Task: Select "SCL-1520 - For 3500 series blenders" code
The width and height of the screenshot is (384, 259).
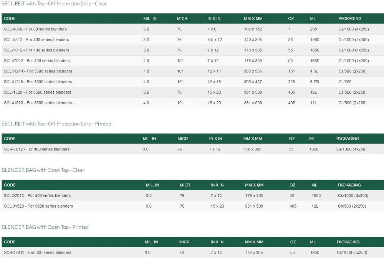Action: coord(38,92)
